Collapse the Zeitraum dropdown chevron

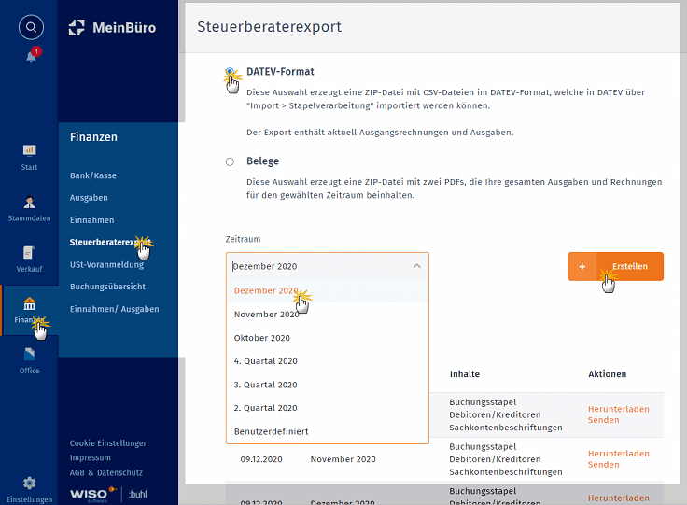coord(416,266)
